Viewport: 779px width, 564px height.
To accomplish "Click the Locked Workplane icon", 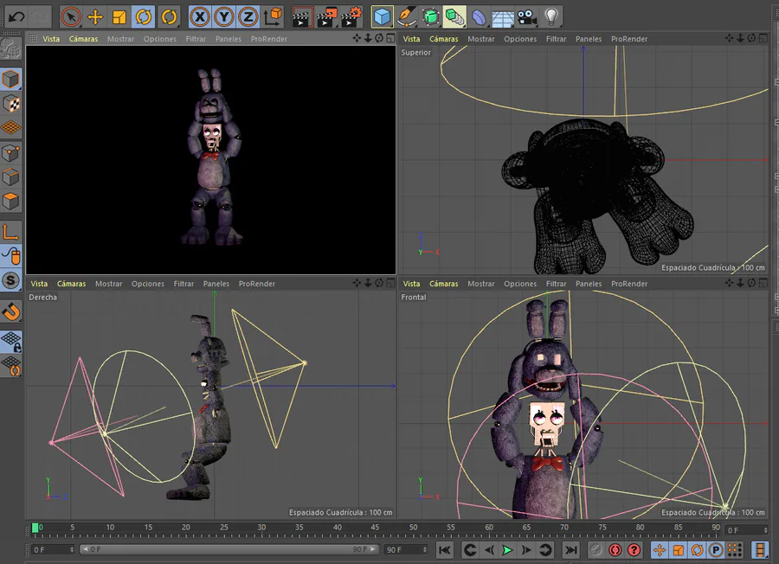I will (x=10, y=342).
